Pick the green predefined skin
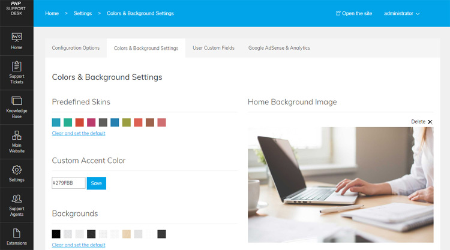 point(68,122)
